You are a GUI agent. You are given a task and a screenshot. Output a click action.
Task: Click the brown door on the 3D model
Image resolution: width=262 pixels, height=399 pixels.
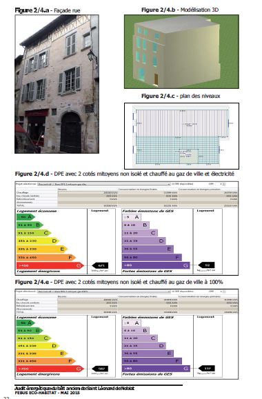tap(156, 79)
